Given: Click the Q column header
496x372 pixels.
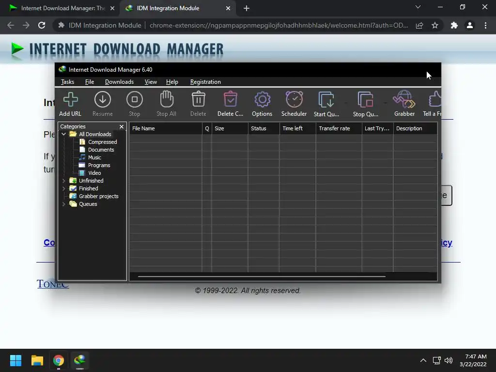Looking at the screenshot, I should pos(207,128).
